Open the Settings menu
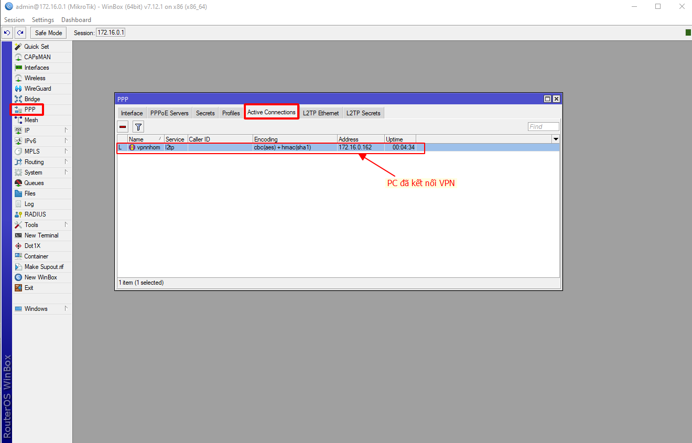Image resolution: width=692 pixels, height=443 pixels. click(x=43, y=20)
